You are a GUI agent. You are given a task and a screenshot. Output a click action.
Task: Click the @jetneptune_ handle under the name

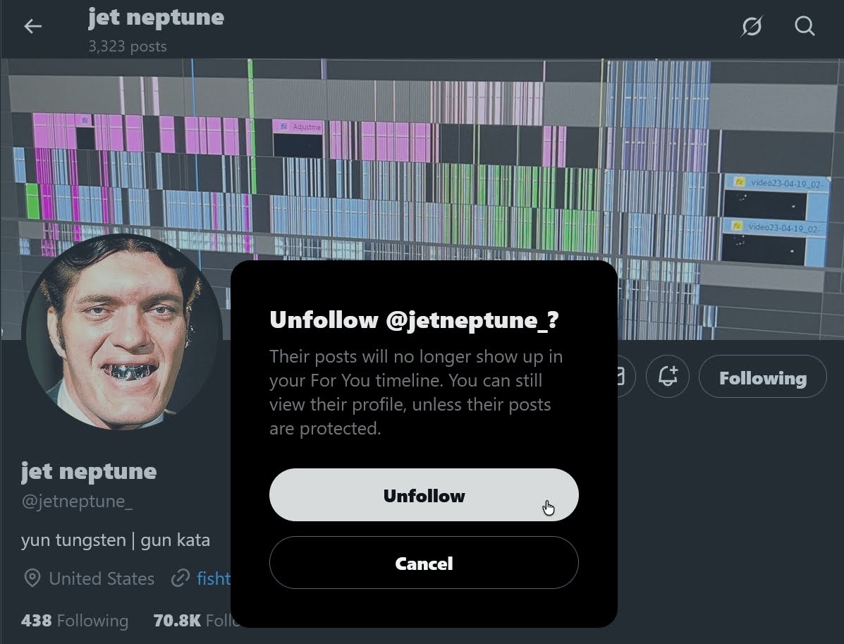(x=76, y=502)
